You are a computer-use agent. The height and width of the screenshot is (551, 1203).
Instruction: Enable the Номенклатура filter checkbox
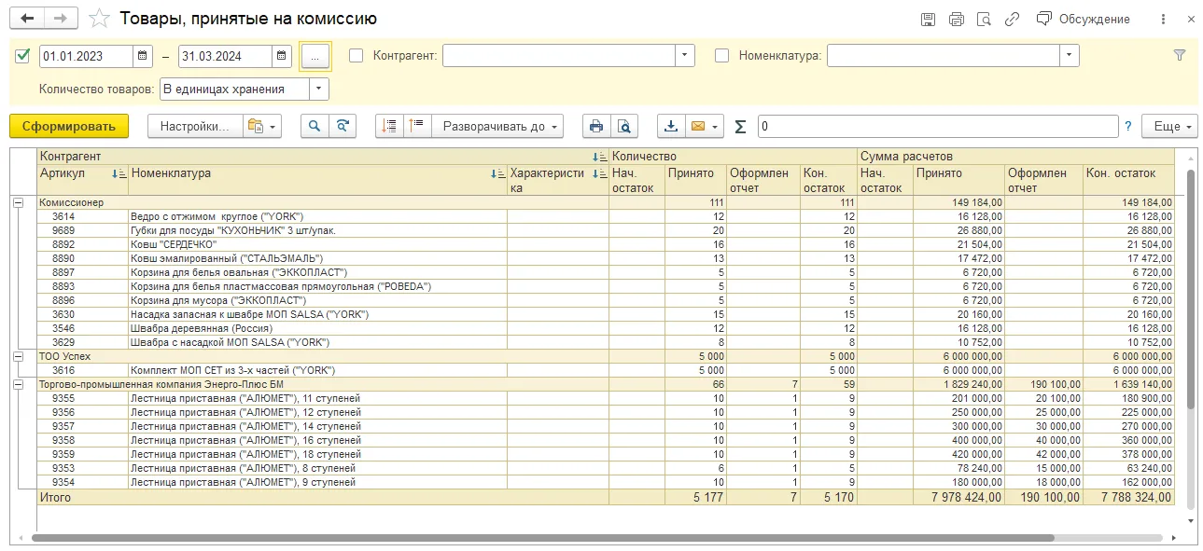(x=721, y=56)
